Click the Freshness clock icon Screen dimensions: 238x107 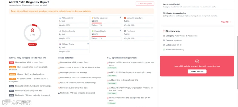(125, 31)
